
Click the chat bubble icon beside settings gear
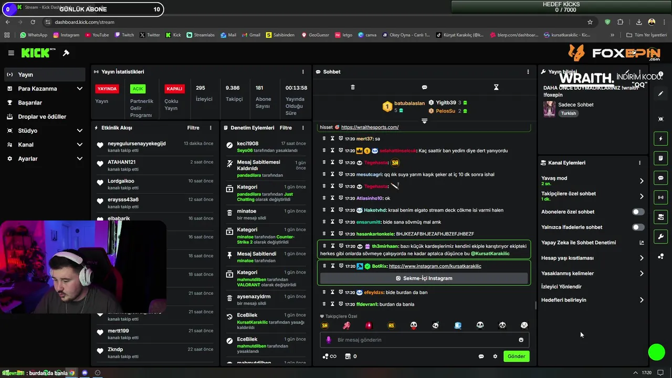point(481,356)
